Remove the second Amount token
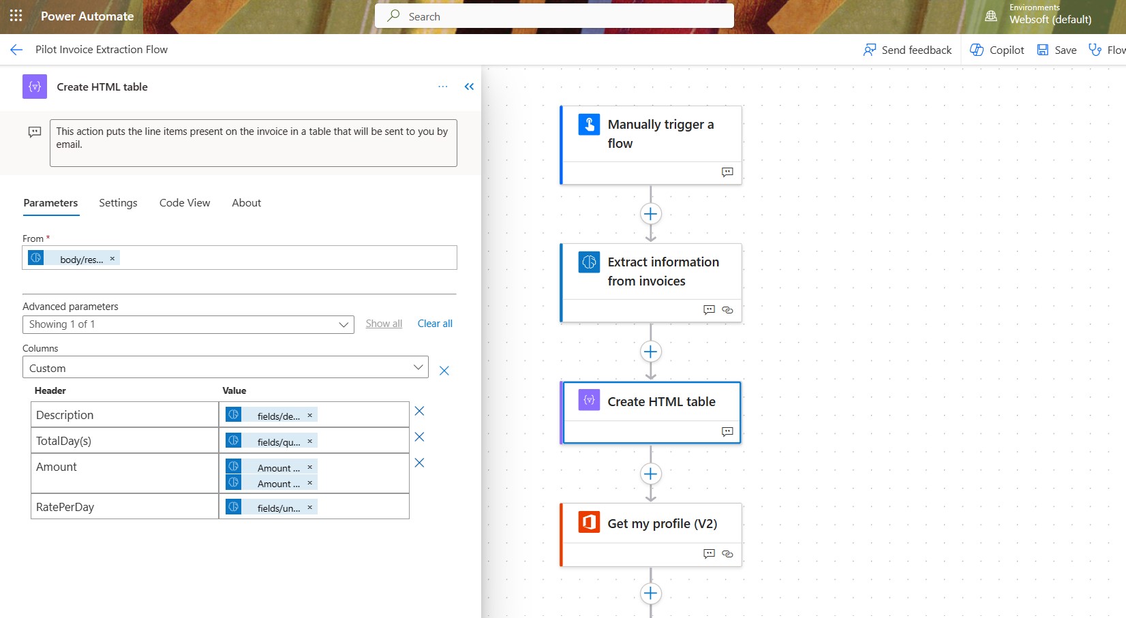 coord(309,482)
